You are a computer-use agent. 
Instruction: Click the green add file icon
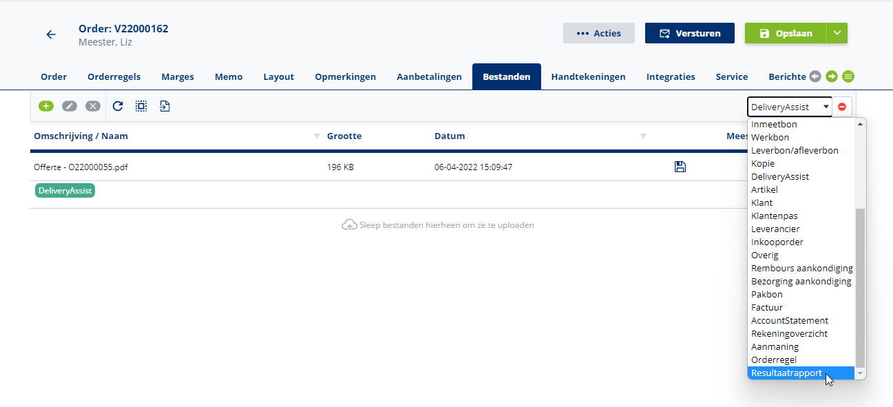pos(46,106)
